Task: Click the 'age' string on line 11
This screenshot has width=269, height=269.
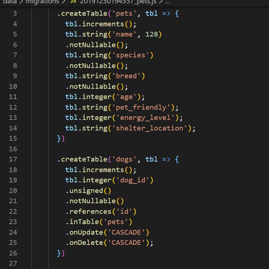Action: (126, 97)
